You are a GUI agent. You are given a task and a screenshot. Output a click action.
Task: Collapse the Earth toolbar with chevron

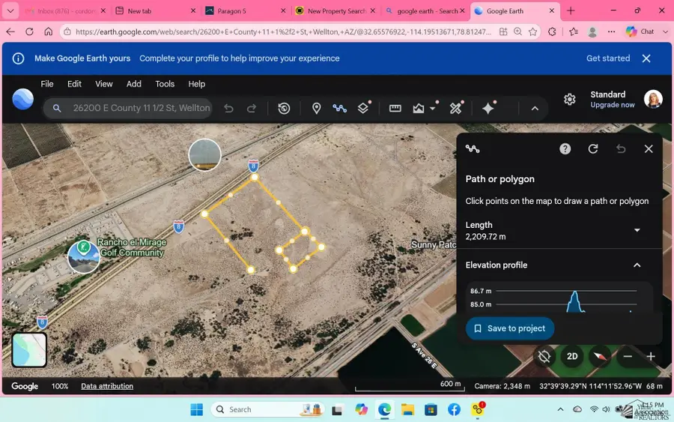535,109
